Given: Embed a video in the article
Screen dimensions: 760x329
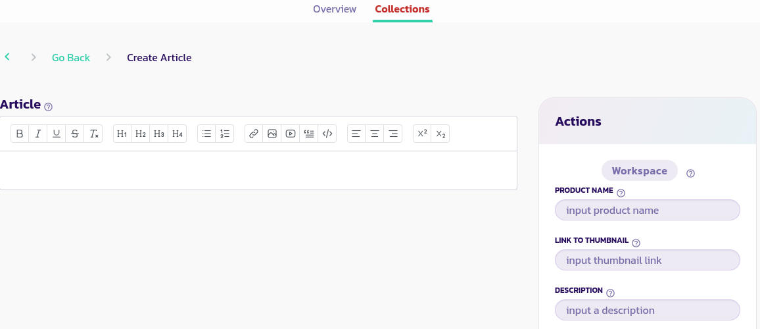Looking at the screenshot, I should 291,134.
